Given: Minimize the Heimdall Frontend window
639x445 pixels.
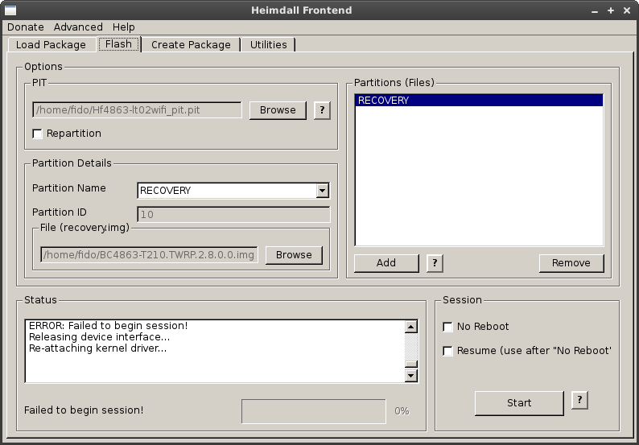Looking at the screenshot, I should coord(595,11).
